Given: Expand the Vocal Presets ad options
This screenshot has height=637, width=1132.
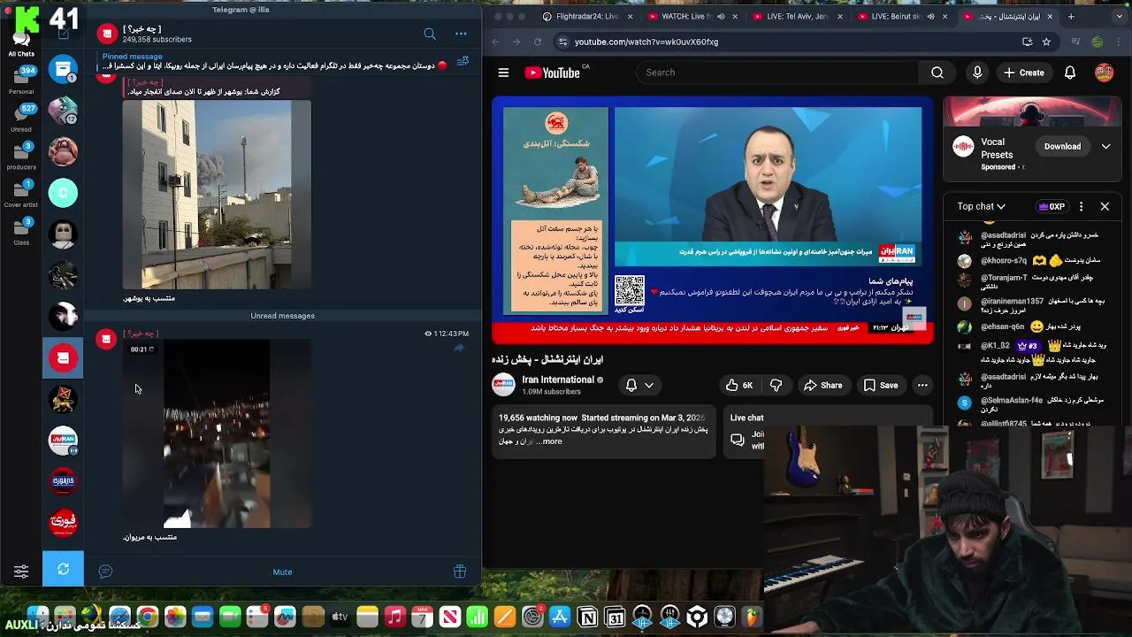Looking at the screenshot, I should (x=1105, y=147).
